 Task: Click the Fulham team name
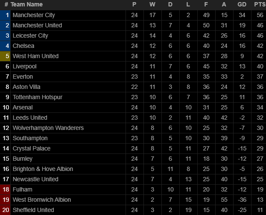coord(22,189)
